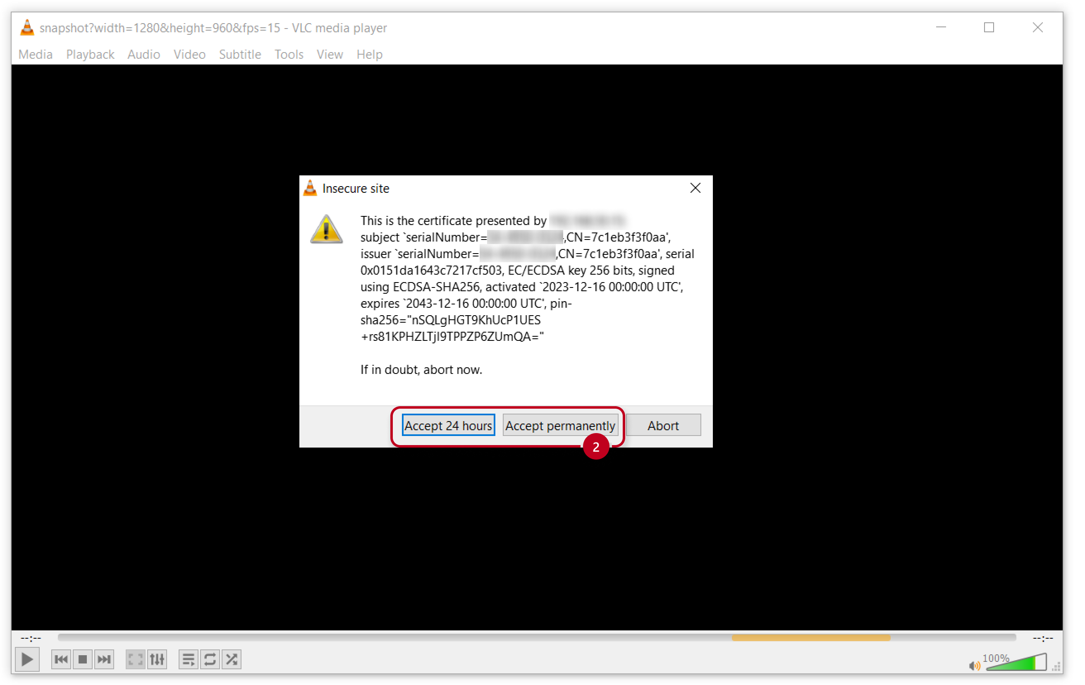Click the resize grip at window corner

click(1056, 666)
